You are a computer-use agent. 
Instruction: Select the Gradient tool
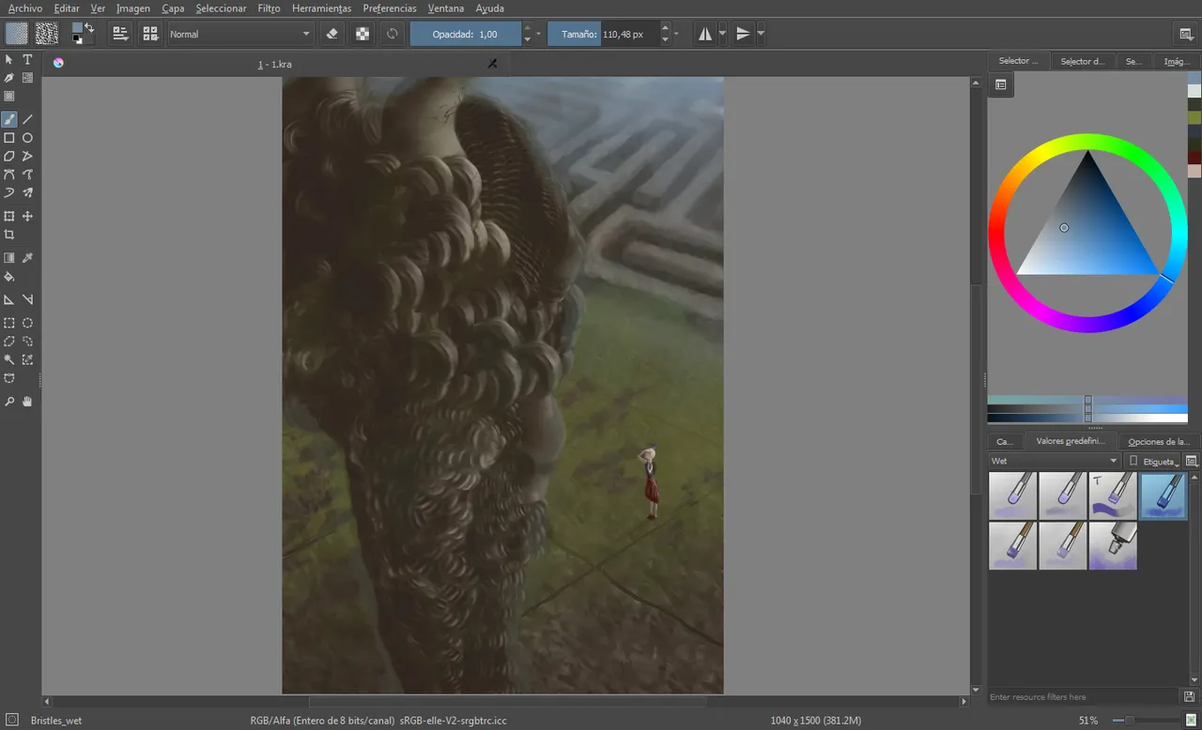pyautogui.click(x=9, y=258)
